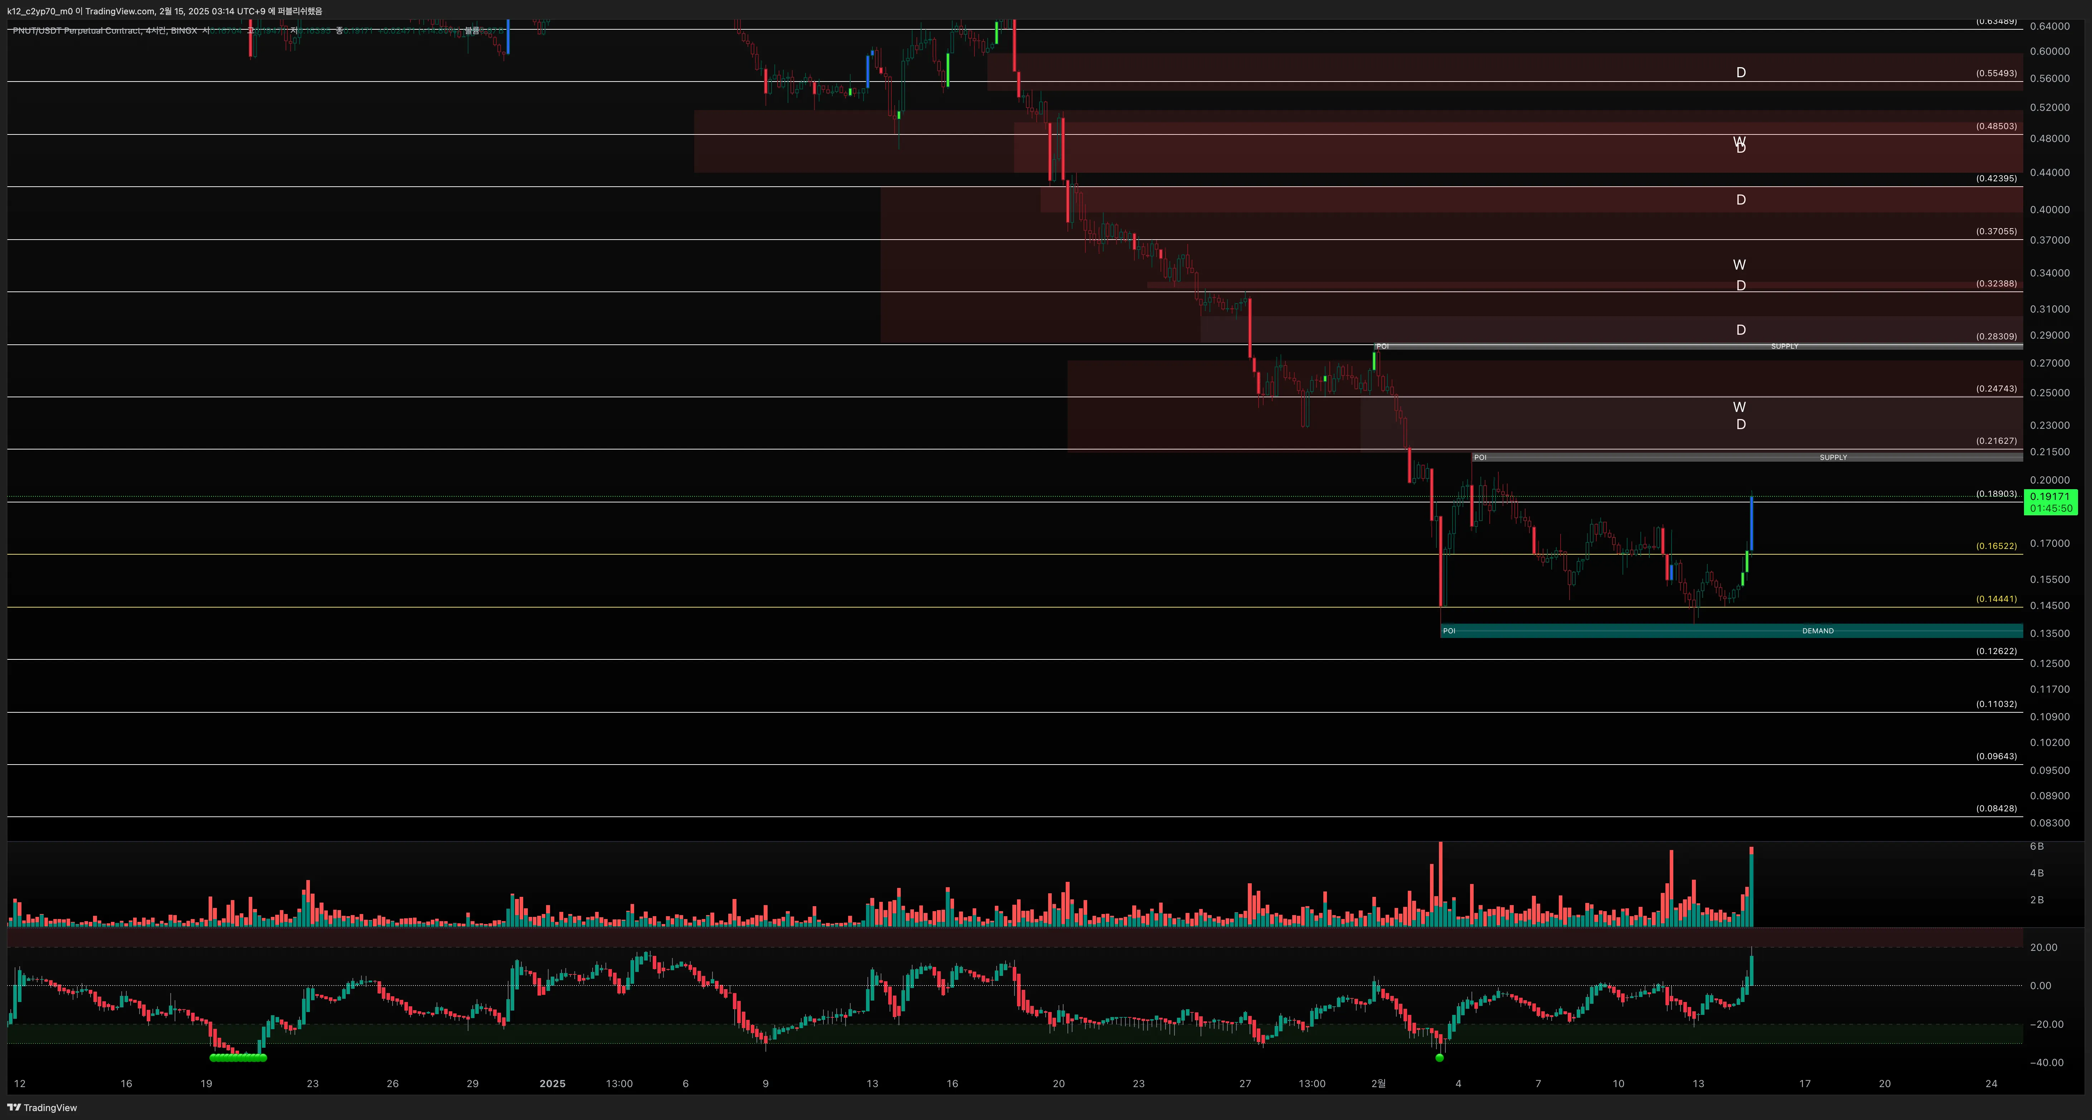
Task: Click the 0.23000 price axis value
Action: [x=2050, y=425]
